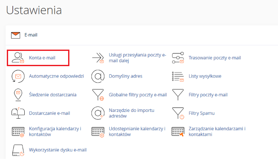This screenshot has width=278, height=159.
Task: Click the Trasowanie poczty routing icon
Action: [x=178, y=58]
